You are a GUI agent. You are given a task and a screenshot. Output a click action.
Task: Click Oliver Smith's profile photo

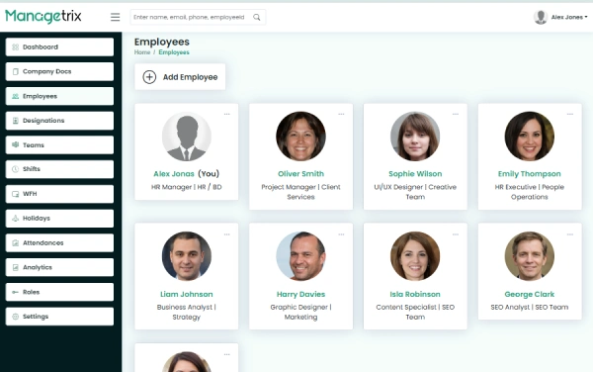click(x=301, y=137)
